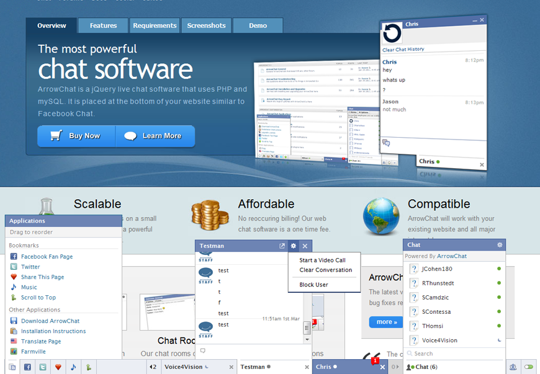
Task: Click Scroll to Top in Applications panel
Action: tap(38, 298)
